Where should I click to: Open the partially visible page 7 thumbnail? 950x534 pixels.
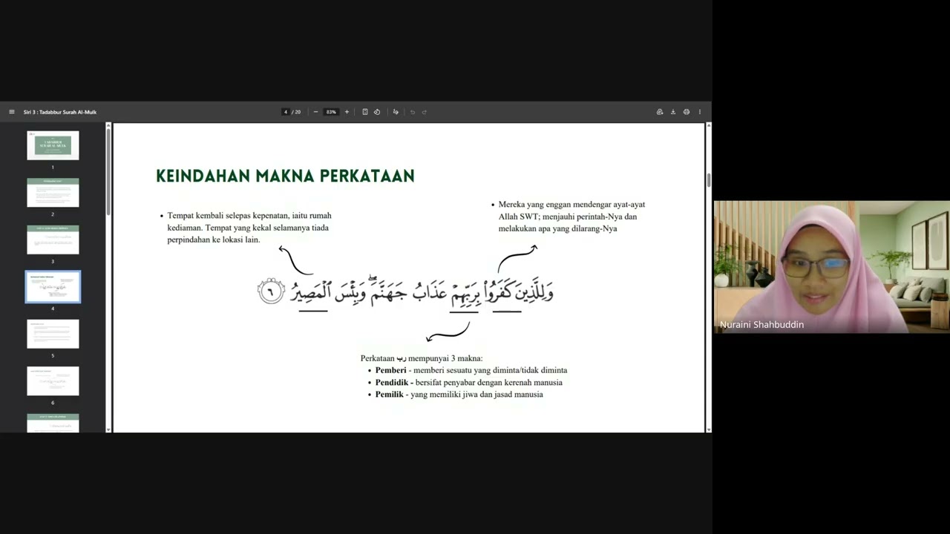click(x=53, y=423)
